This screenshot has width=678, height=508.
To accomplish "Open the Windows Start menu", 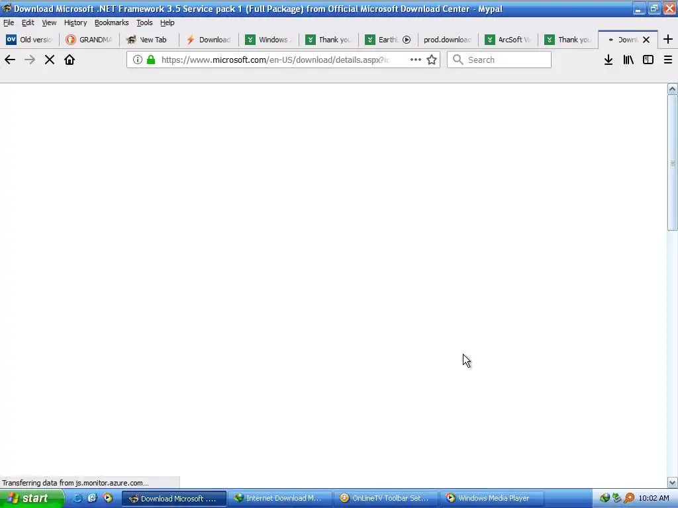I will (32, 499).
